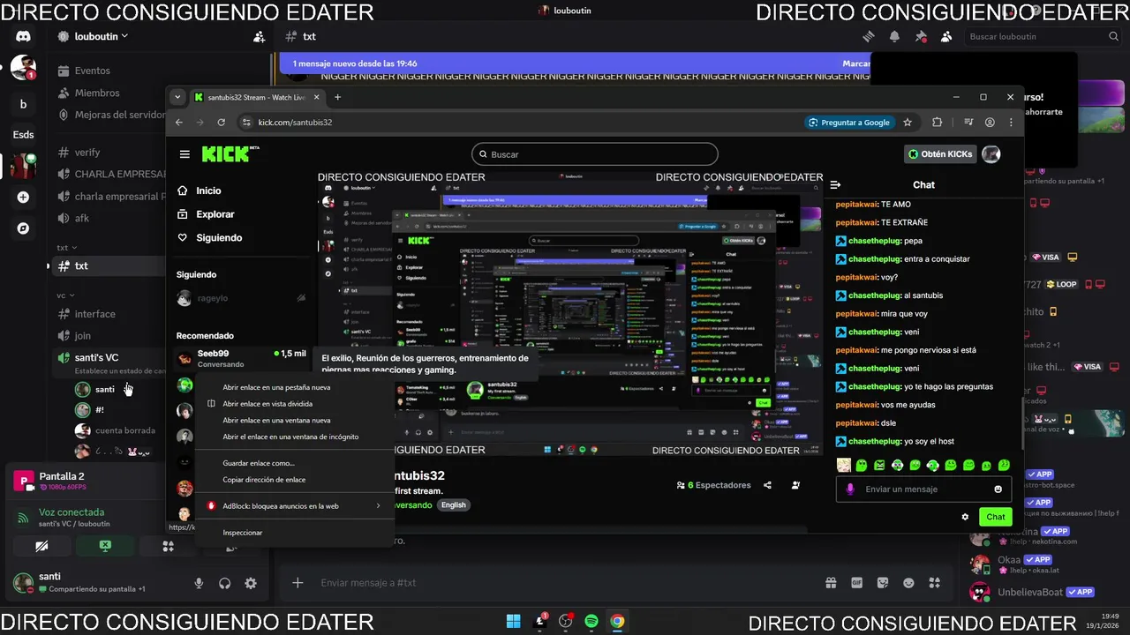The image size is (1130, 635).
Task: Collapse the txt category
Action: point(67,248)
